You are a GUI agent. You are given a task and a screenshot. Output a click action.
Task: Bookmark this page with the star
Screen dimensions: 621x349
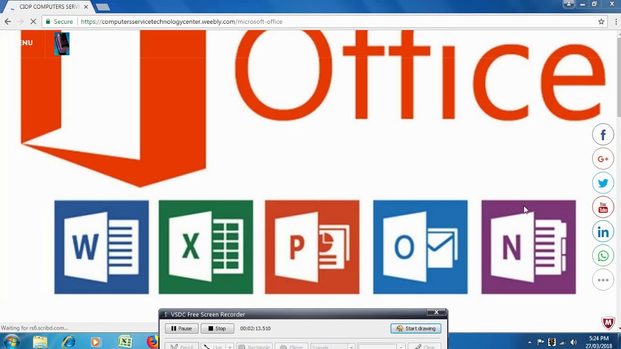(601, 21)
